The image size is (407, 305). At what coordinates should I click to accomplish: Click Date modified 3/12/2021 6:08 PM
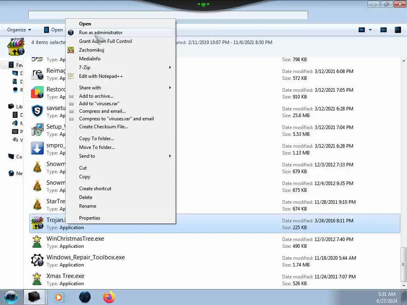click(318, 71)
